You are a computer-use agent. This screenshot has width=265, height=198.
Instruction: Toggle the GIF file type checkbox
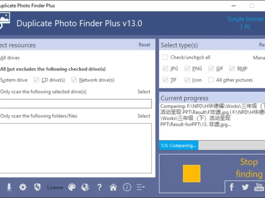211,69
